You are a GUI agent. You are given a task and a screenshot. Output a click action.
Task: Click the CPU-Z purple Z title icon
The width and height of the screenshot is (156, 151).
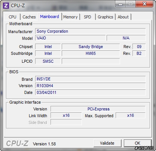[x=6, y=6]
